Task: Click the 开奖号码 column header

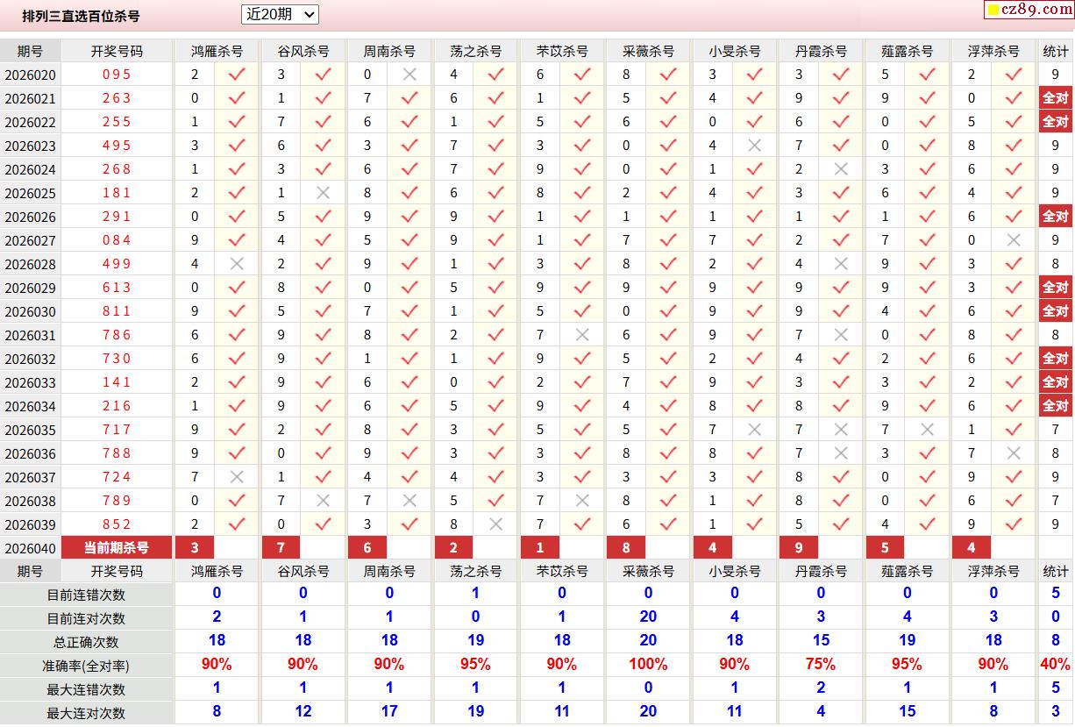Action: click(117, 51)
